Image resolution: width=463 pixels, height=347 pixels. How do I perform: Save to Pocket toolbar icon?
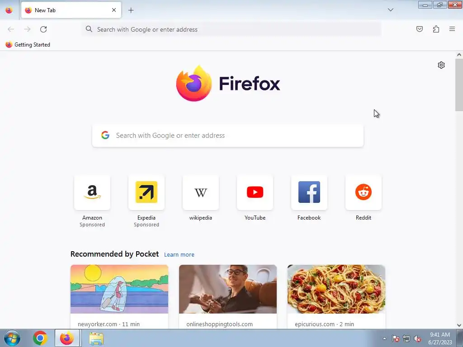[419, 29]
